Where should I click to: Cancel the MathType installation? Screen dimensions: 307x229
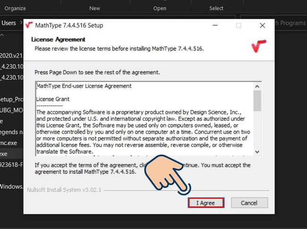coord(249,203)
